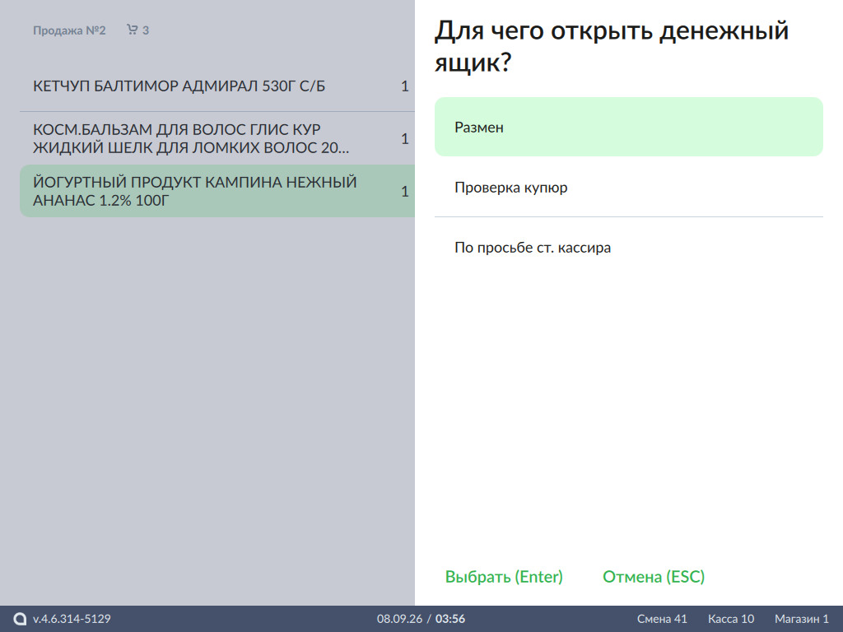
Task: Click the Касса 10 status indicator
Action: 731,619
